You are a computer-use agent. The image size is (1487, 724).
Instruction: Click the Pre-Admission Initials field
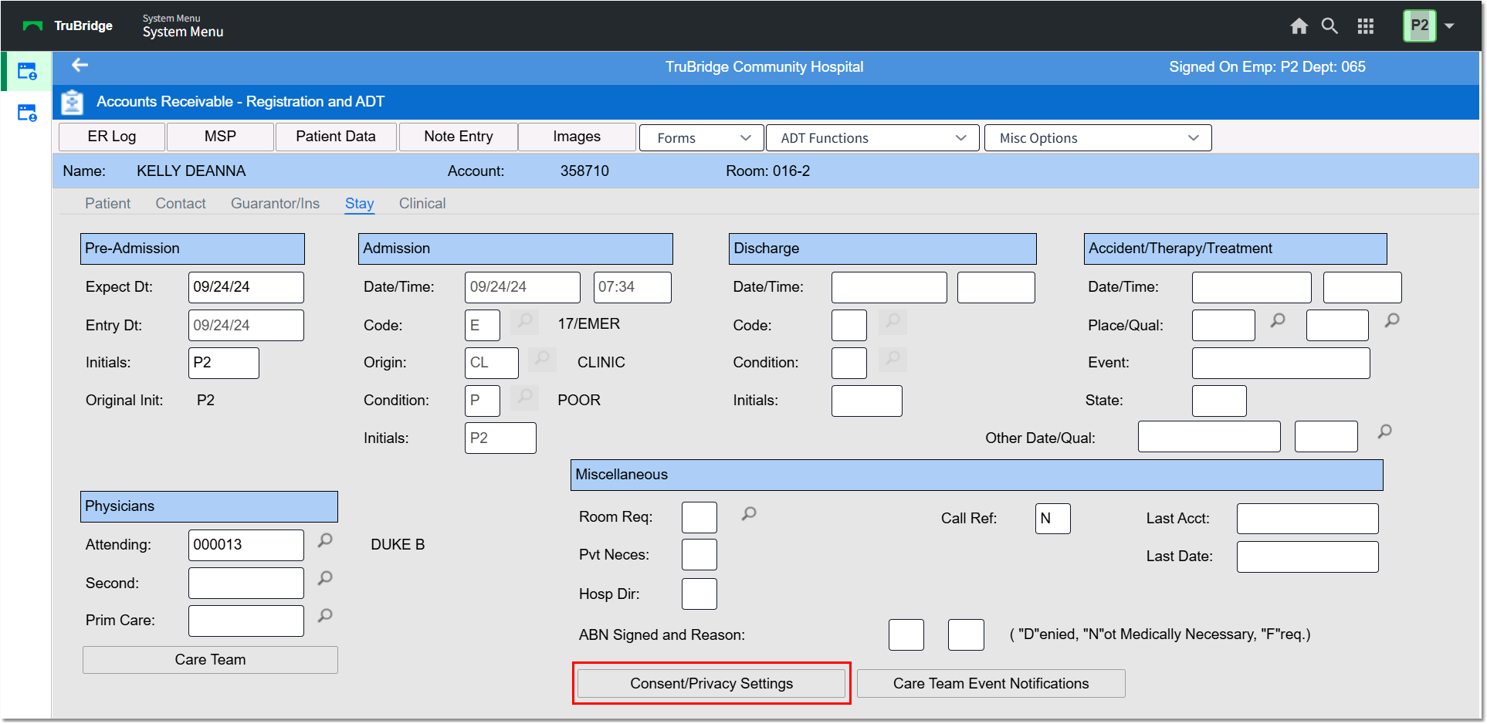(x=223, y=363)
